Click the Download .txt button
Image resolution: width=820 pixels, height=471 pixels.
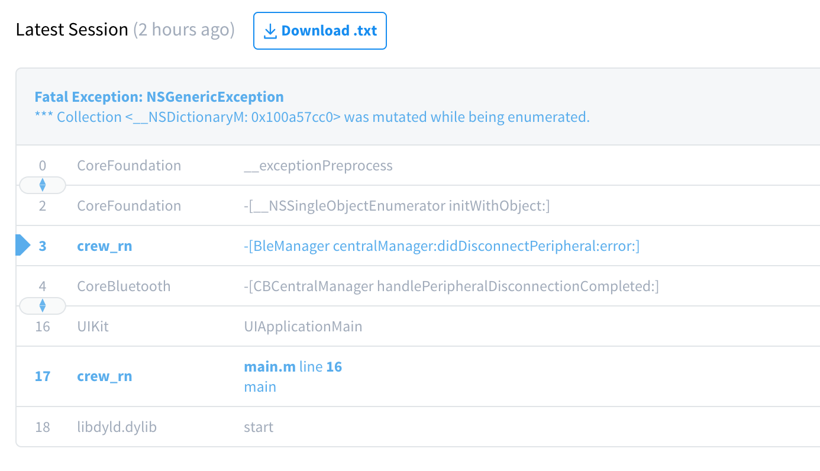click(319, 30)
